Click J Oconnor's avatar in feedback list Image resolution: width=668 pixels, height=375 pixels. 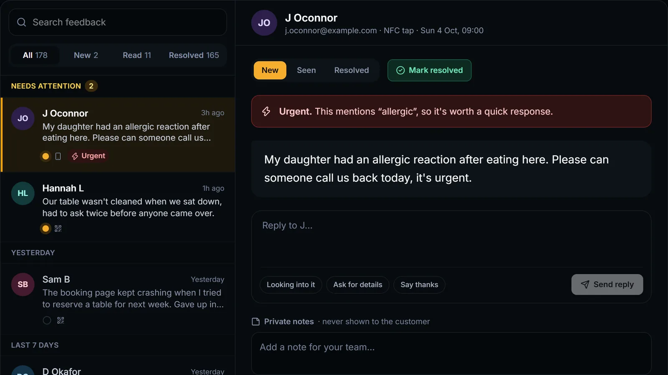pos(23,118)
